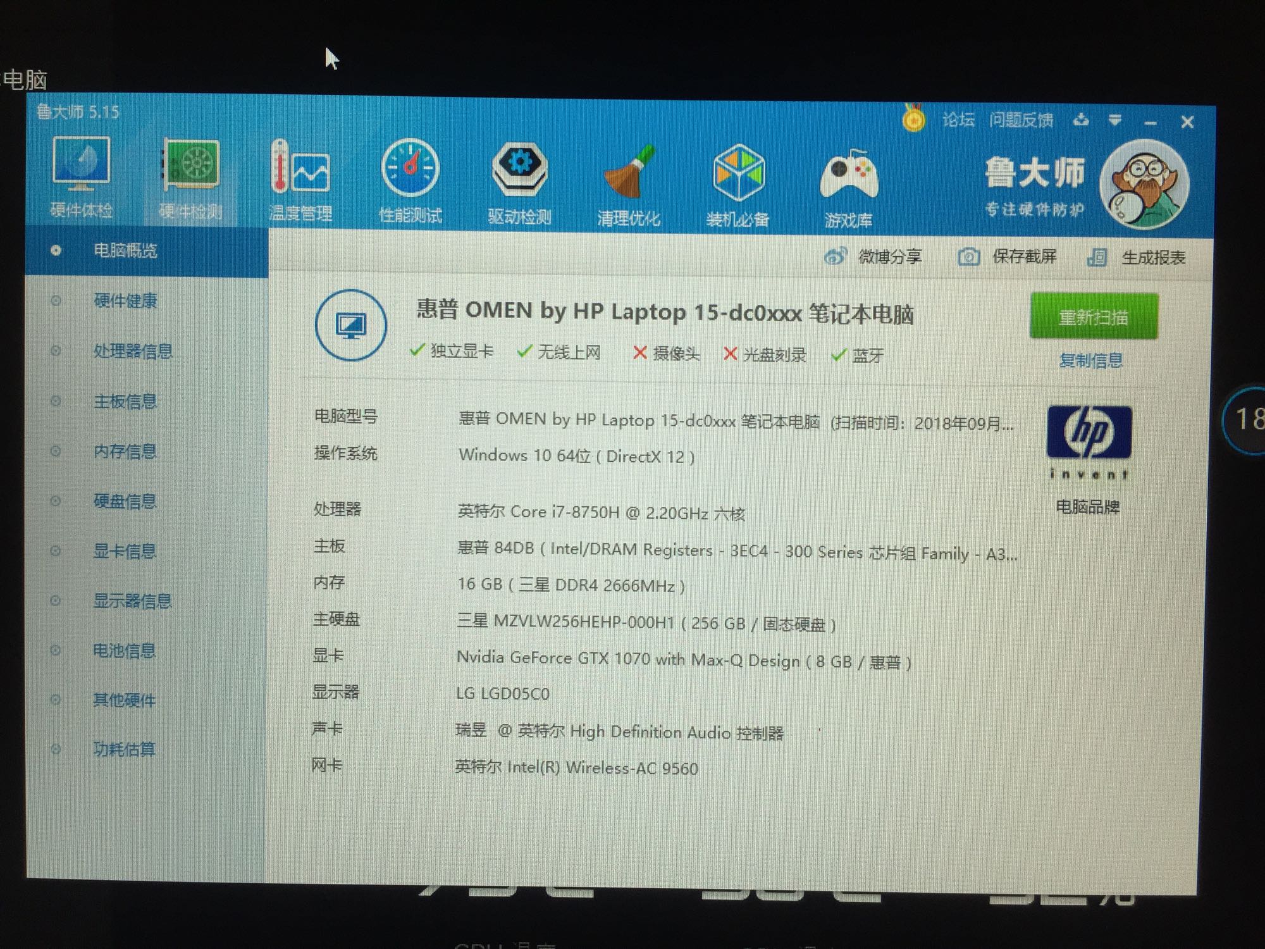Open 清理优化 cleanup broom icon
The width and height of the screenshot is (1265, 949).
click(x=628, y=186)
